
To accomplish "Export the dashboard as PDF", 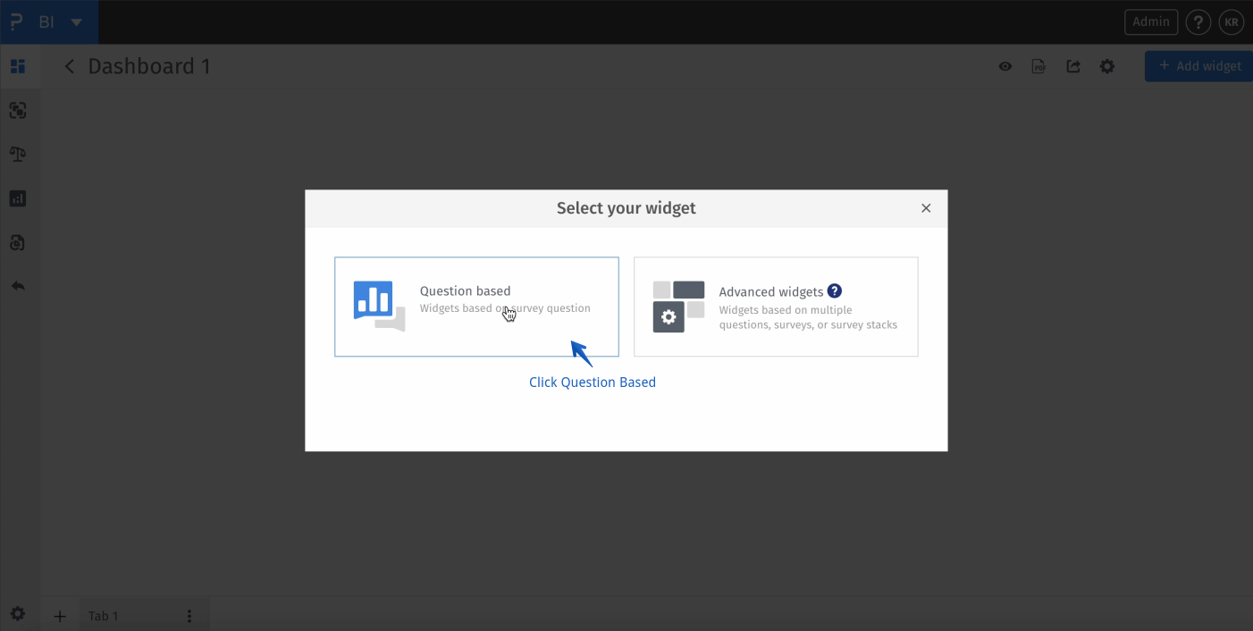I will click(1039, 66).
